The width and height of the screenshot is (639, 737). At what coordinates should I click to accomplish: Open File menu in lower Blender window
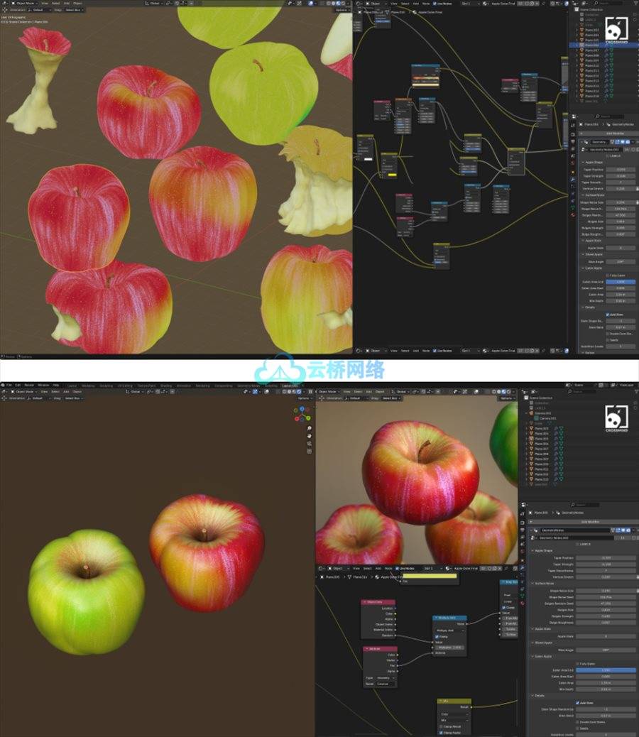(x=9, y=385)
